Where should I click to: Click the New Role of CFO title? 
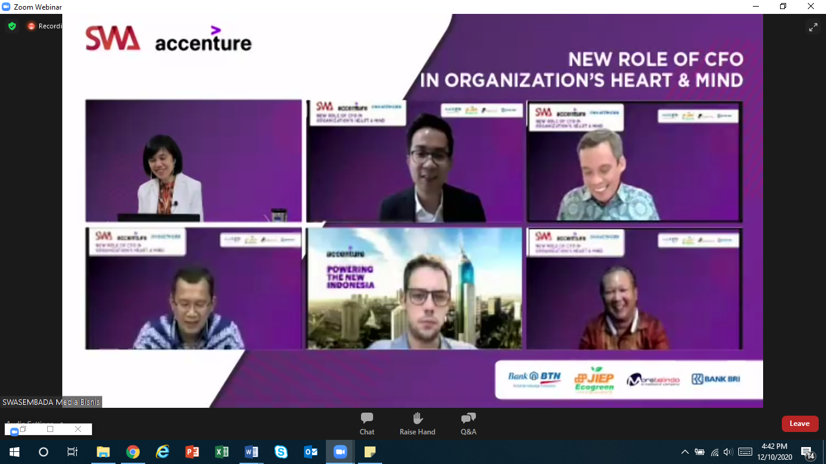[582, 69]
